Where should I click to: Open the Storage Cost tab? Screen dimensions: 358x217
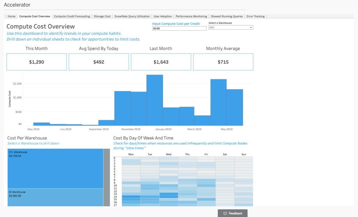(102, 16)
